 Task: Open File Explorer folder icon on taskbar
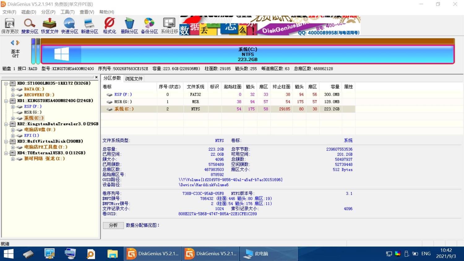coord(112,254)
